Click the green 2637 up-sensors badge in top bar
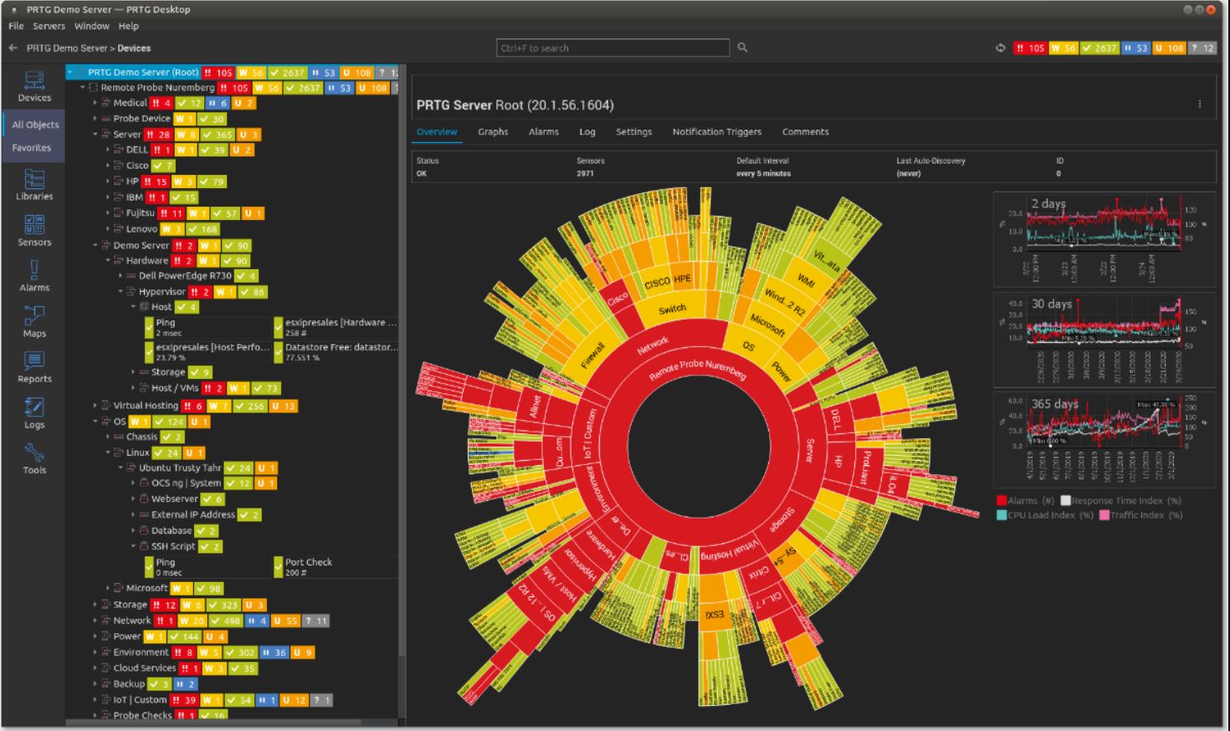 click(x=1099, y=48)
